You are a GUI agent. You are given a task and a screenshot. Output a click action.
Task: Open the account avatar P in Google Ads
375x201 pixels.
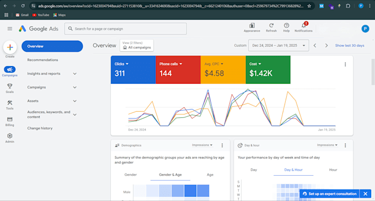point(365,29)
